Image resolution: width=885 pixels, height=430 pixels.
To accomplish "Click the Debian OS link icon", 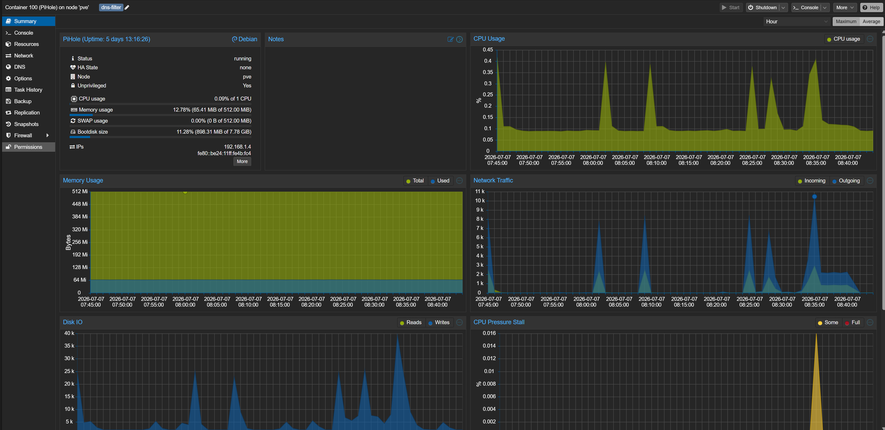I will click(x=235, y=39).
